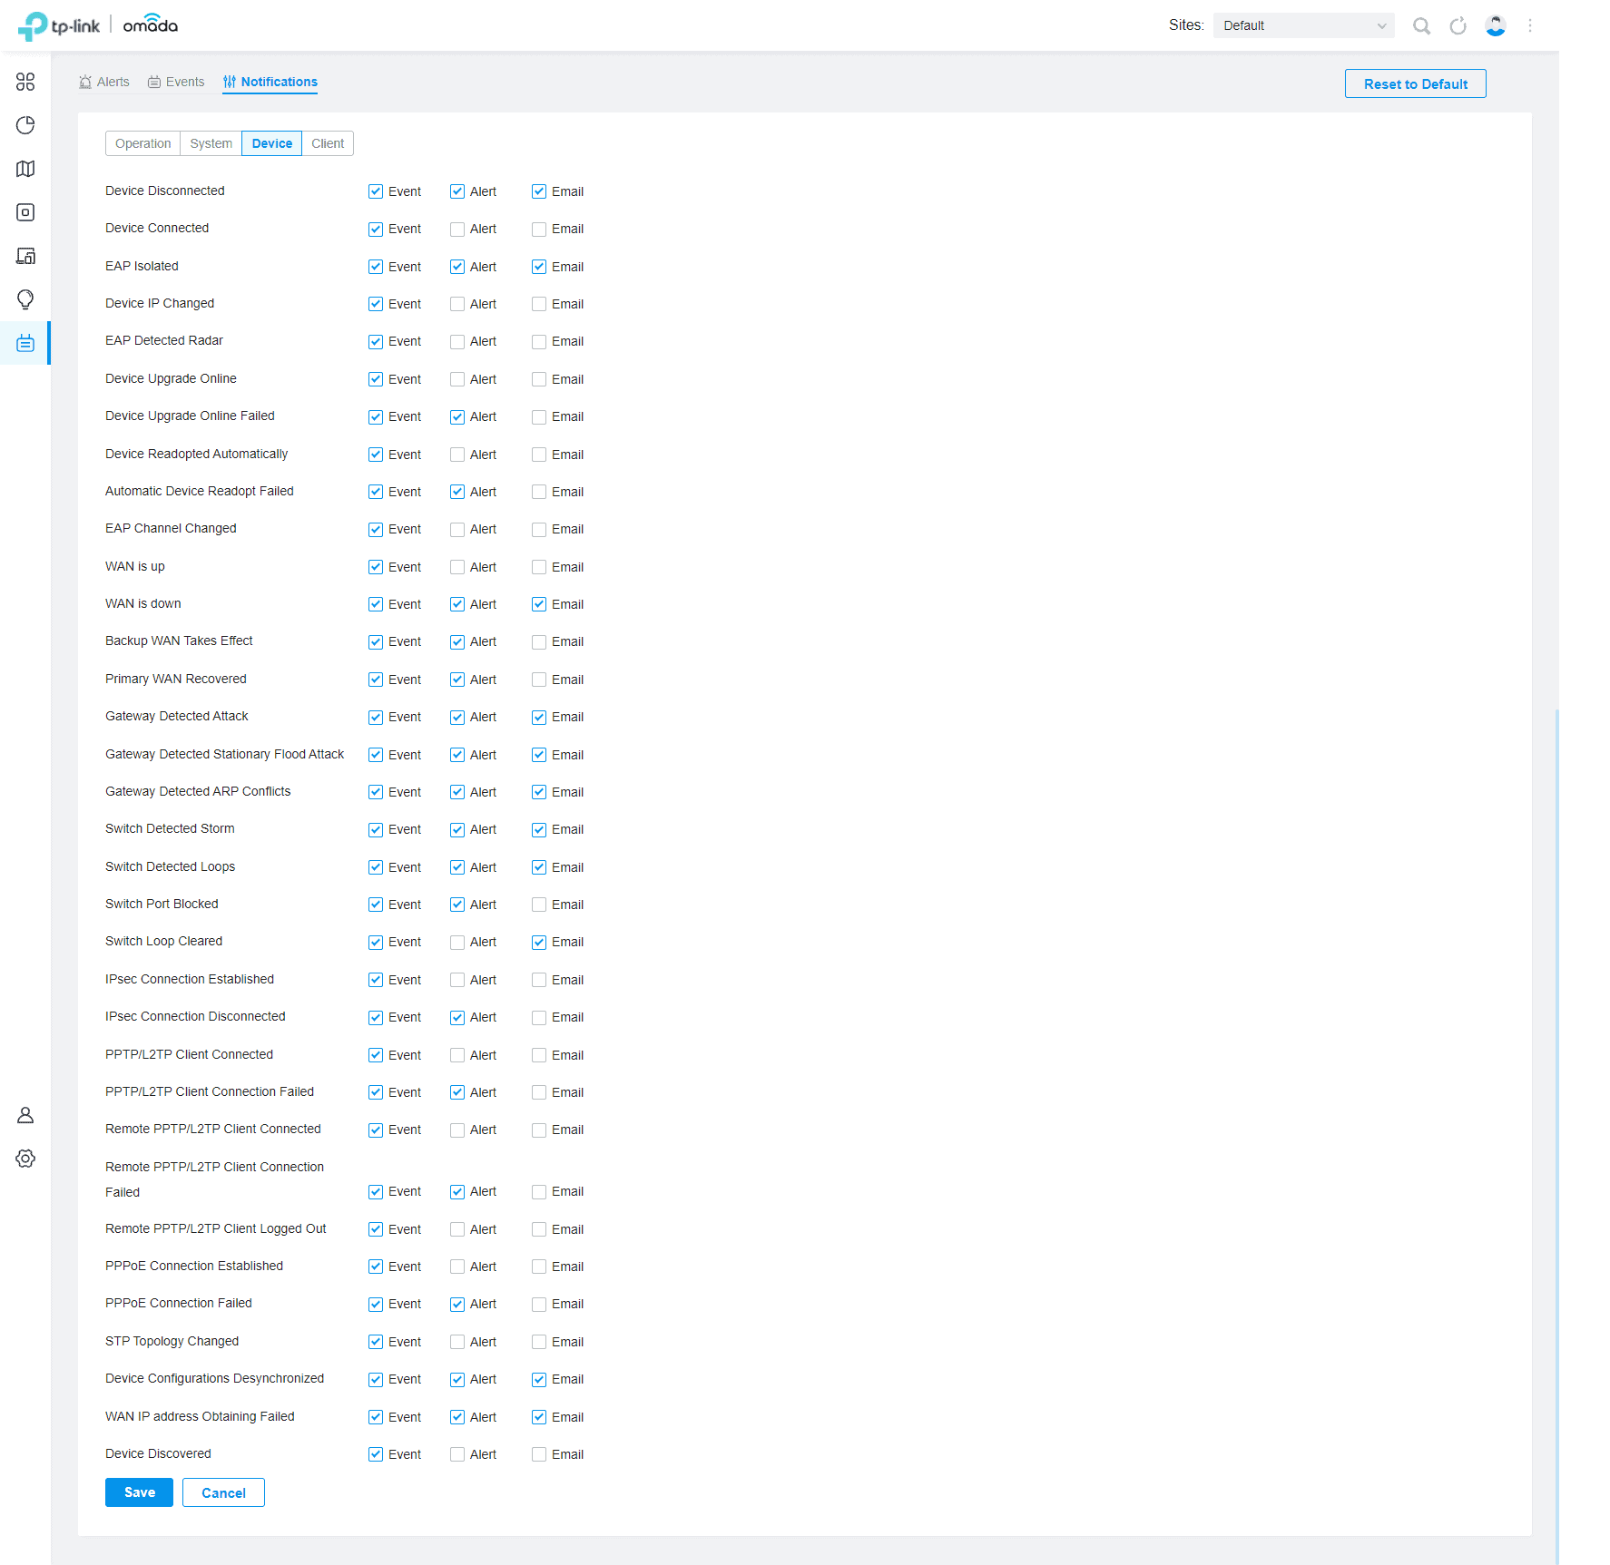Switch to the Client tab
1610x1565 pixels.
(328, 143)
